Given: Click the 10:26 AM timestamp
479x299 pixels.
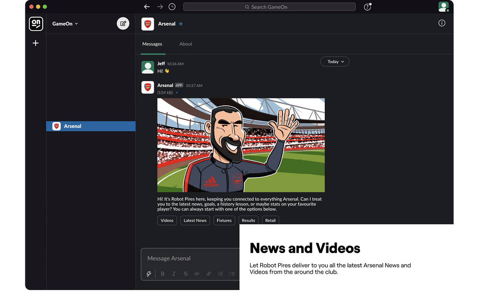Looking at the screenshot, I should coord(175,64).
